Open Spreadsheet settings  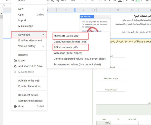pos(30,101)
